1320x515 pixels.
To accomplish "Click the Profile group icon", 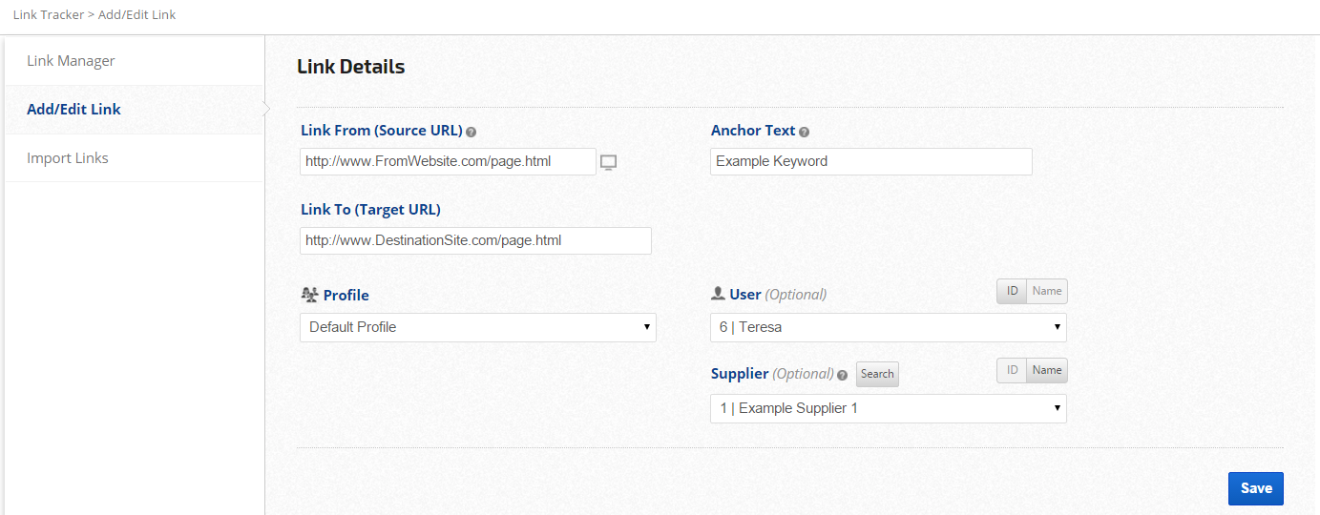I will point(309,295).
